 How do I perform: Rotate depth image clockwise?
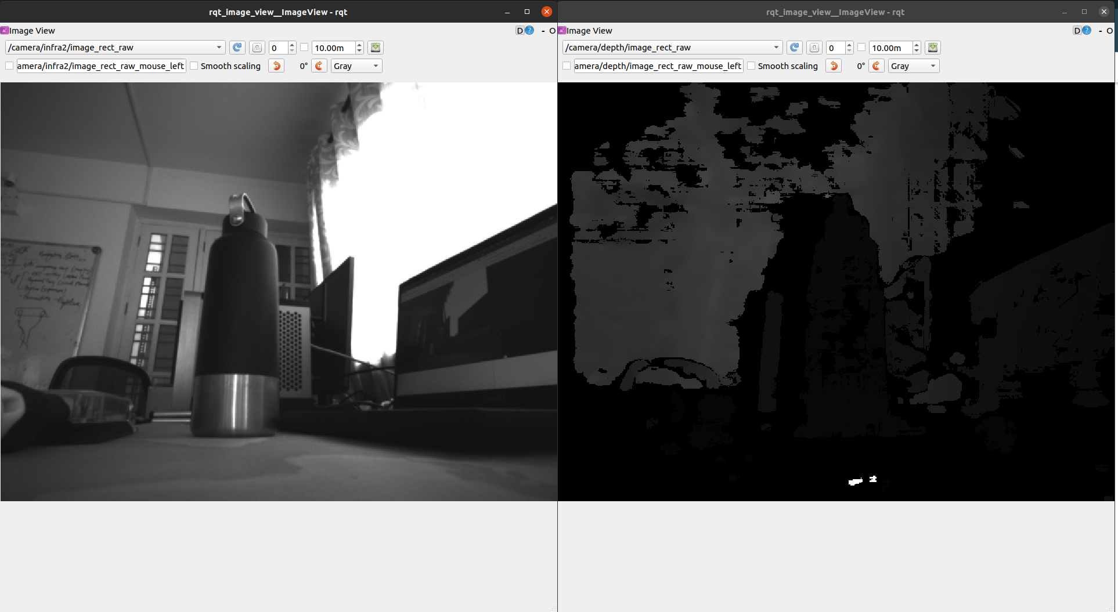click(877, 66)
